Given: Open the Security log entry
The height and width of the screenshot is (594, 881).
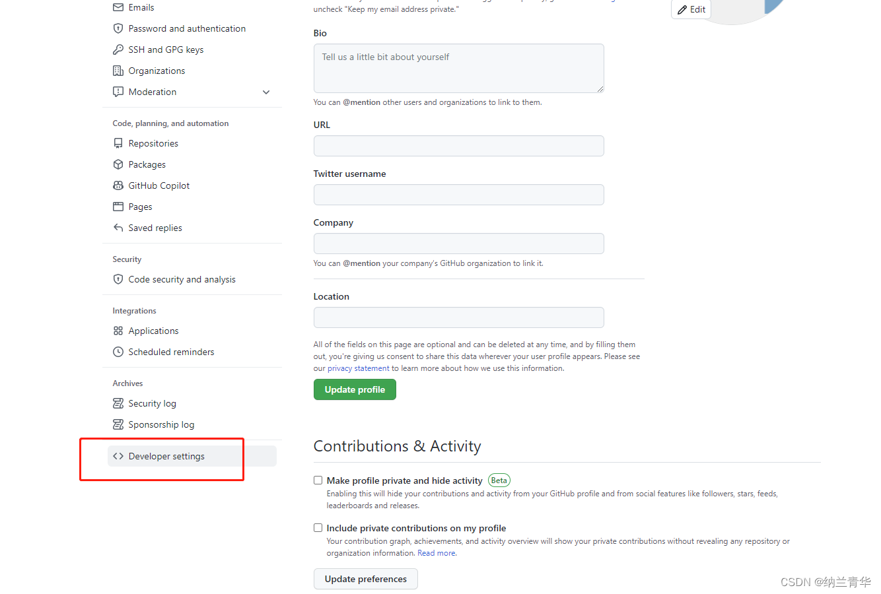Looking at the screenshot, I should 152,403.
